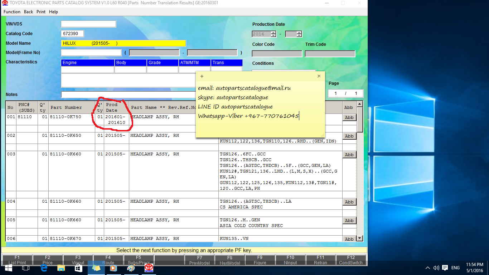Click the F2 Price button

[48, 260]
